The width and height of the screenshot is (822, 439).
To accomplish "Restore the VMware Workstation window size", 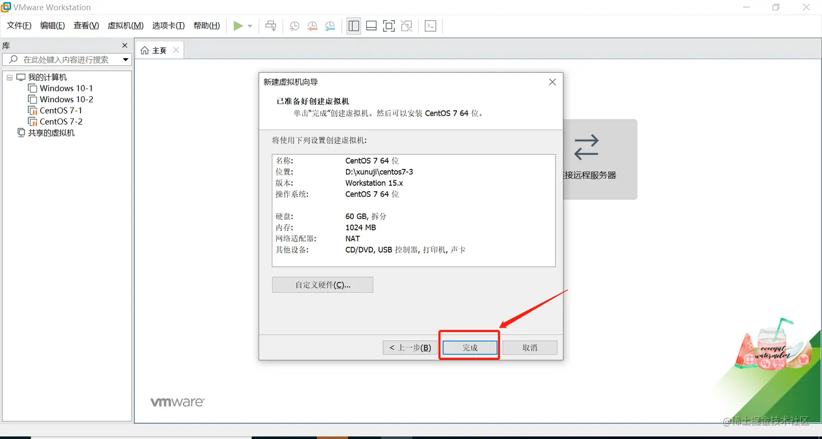I will point(776,7).
